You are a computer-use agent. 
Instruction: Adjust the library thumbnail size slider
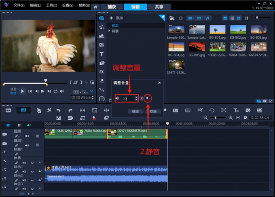[257, 17]
